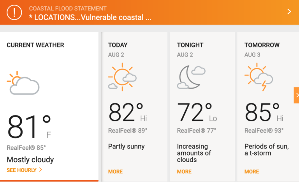
Task: Expand the coastal flood statement chevron
Action: click(x=289, y=12)
